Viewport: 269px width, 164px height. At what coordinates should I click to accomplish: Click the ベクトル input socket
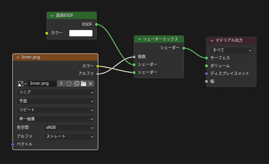(x=13, y=144)
